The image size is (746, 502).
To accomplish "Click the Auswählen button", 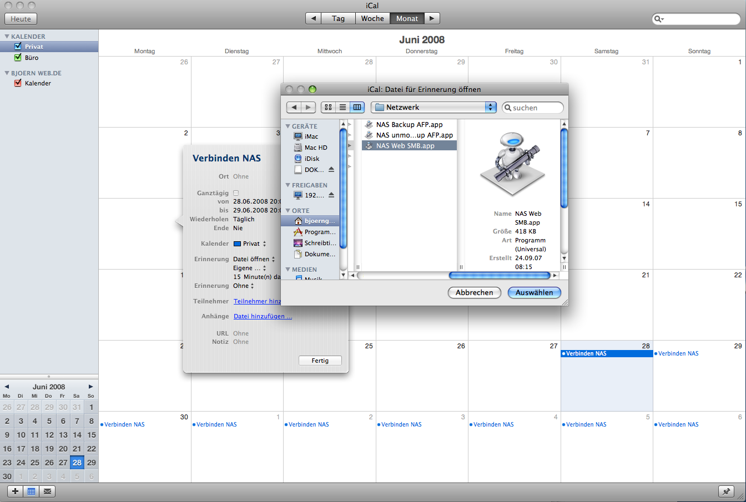I will [534, 292].
